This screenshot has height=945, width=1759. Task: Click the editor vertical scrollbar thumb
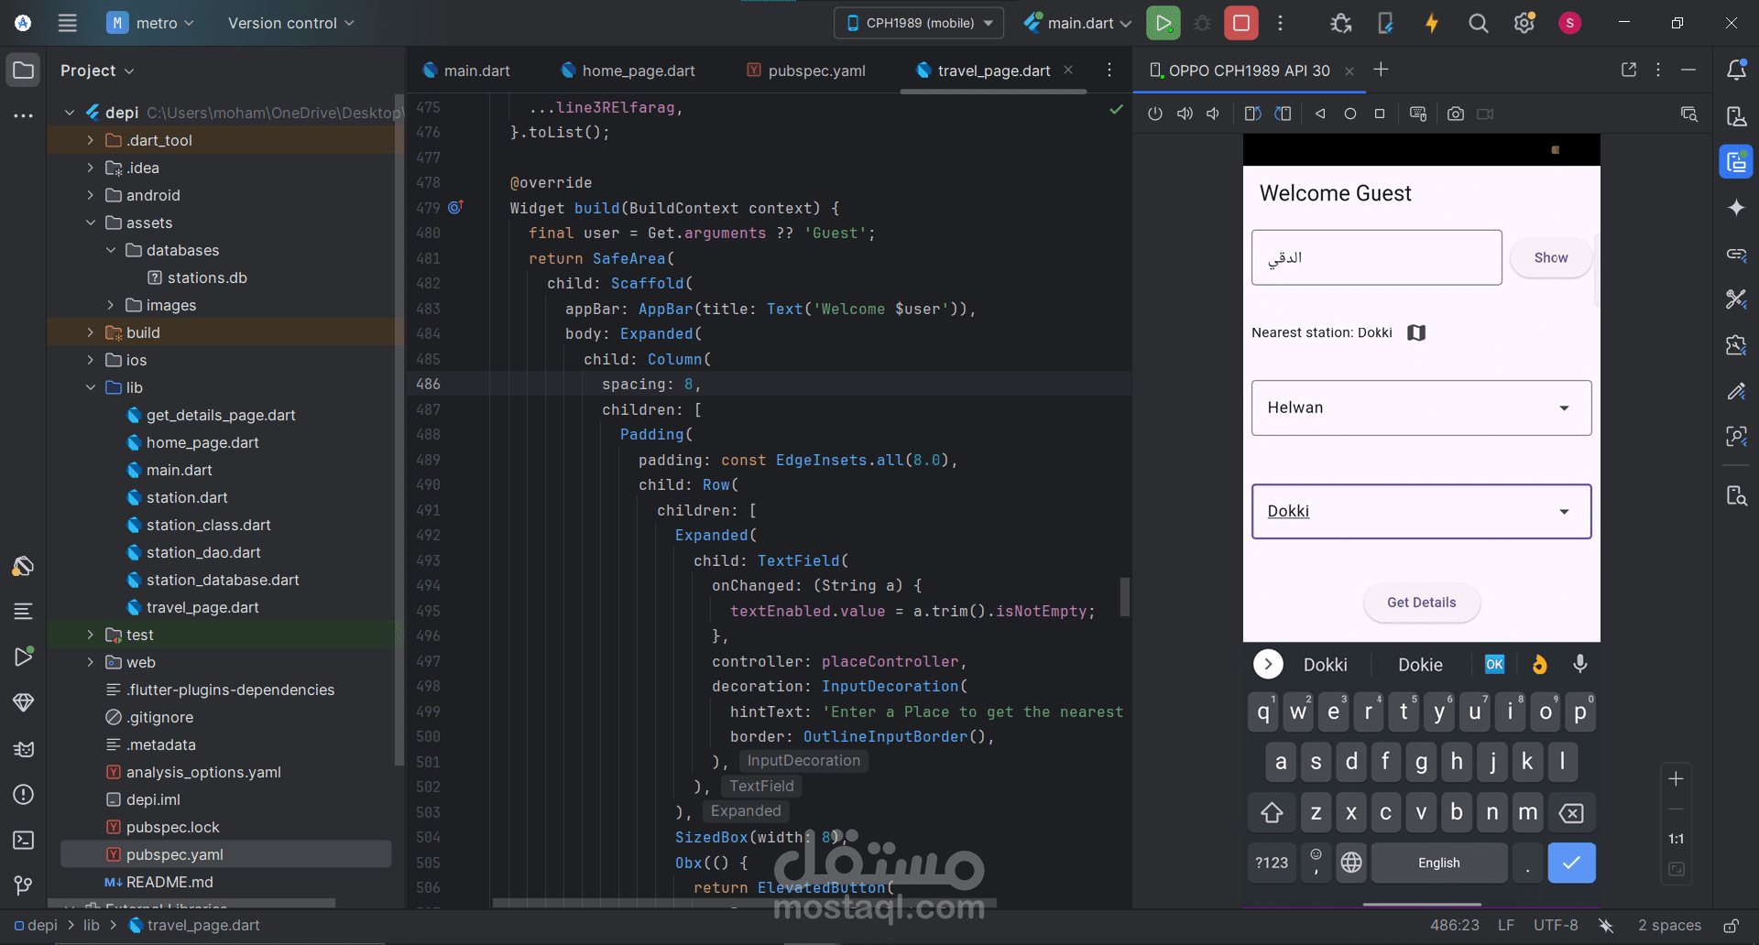coord(1124,597)
